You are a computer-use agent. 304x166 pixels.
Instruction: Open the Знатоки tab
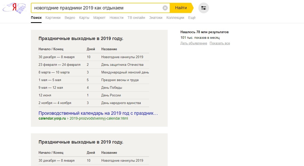(155, 18)
